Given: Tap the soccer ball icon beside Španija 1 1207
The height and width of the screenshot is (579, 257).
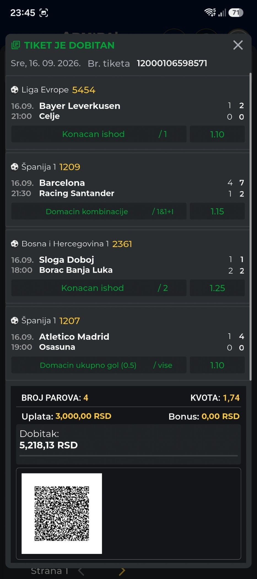Looking at the screenshot, I should (15, 321).
